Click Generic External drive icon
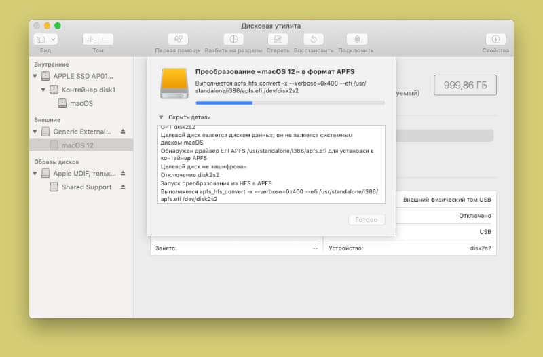Screen dimensions: 543x357 (x=45, y=132)
